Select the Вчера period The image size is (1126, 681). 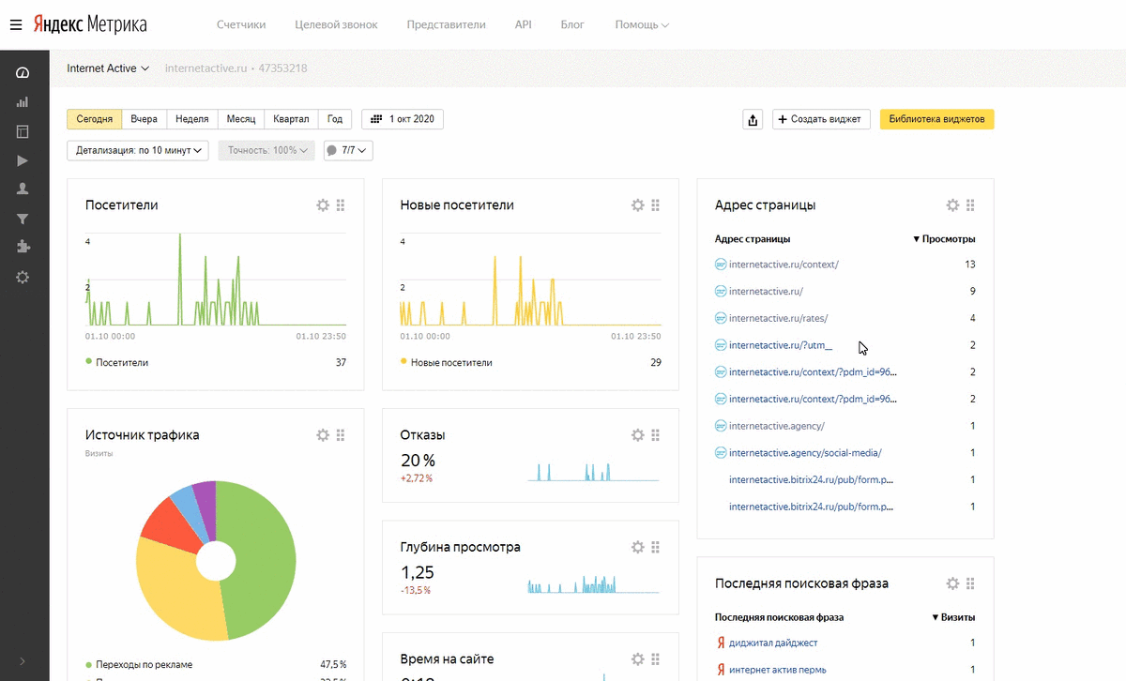(x=145, y=119)
